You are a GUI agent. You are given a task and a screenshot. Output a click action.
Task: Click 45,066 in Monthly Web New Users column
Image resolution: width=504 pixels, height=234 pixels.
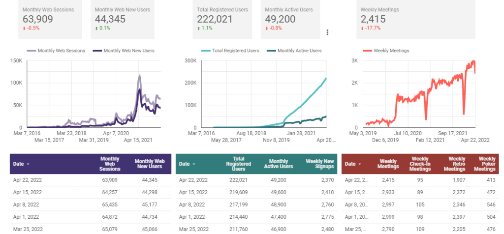coord(150,229)
